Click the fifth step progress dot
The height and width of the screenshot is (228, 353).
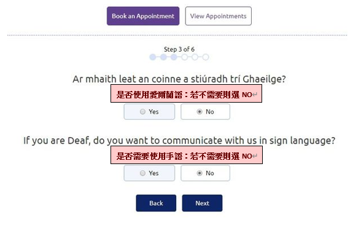195,57
